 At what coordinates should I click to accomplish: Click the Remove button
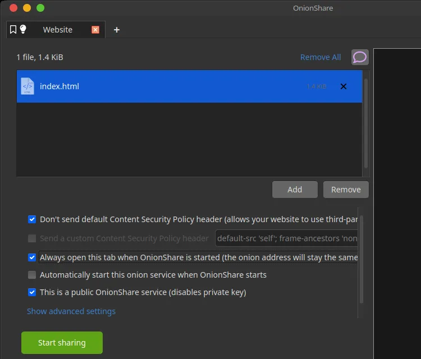346,190
